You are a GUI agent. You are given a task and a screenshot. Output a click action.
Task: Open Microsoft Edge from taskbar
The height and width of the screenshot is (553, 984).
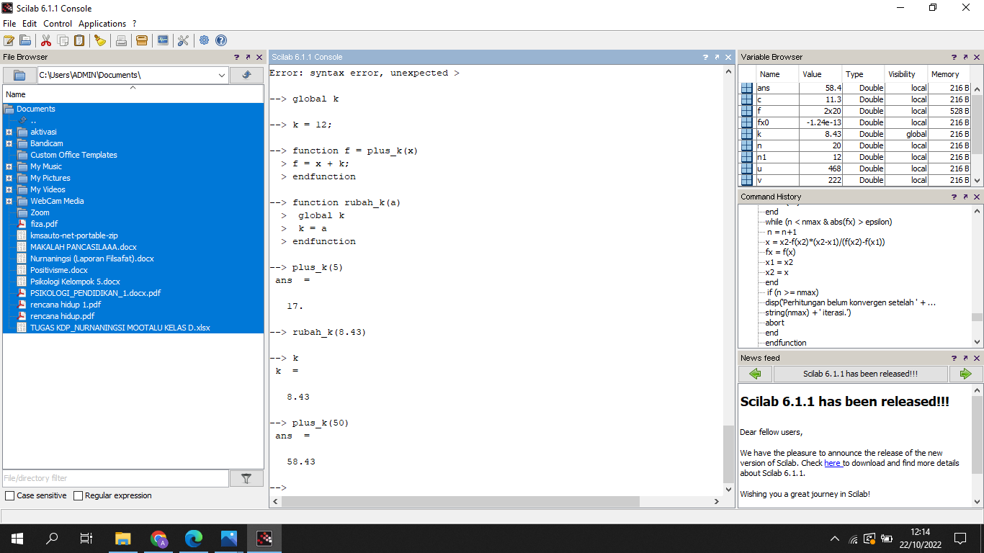pyautogui.click(x=194, y=538)
